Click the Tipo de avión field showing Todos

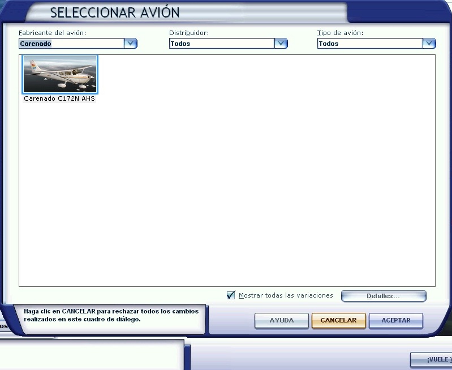coord(369,44)
